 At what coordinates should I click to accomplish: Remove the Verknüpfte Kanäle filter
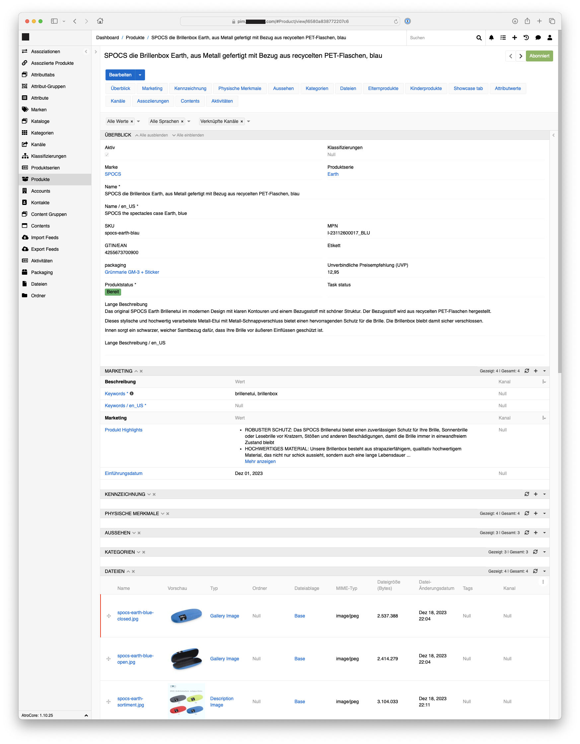point(242,122)
